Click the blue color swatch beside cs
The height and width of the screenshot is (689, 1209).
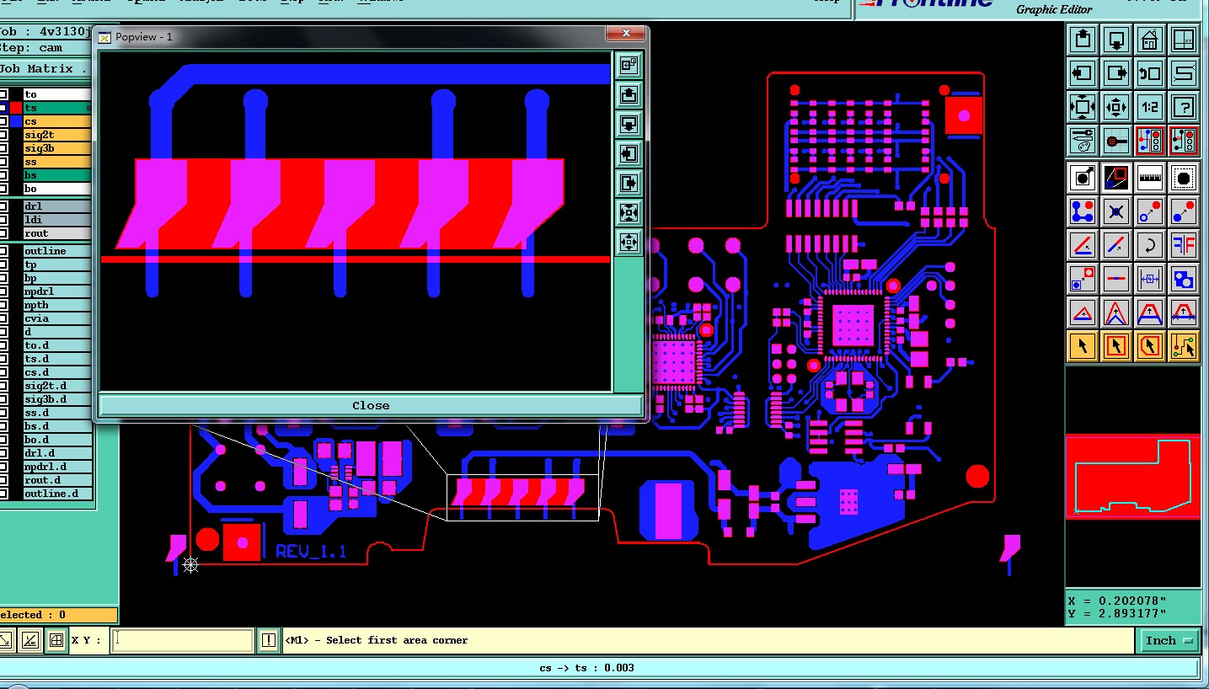coord(16,121)
